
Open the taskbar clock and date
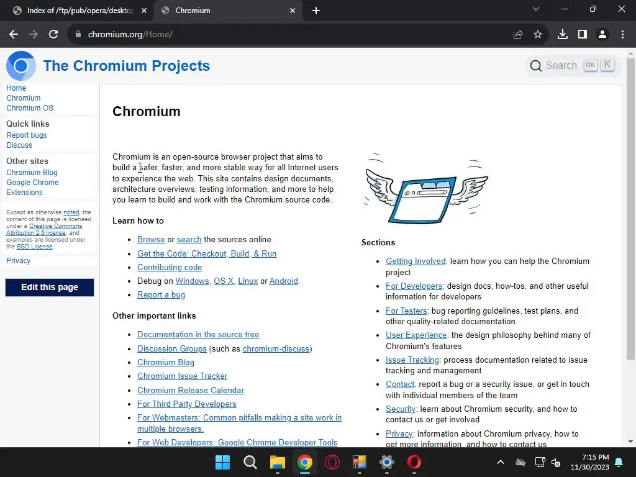[x=590, y=462]
